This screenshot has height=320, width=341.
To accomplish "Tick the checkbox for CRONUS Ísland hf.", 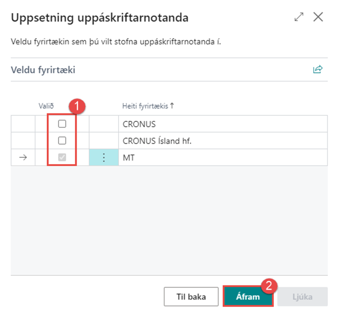I will coord(62,141).
